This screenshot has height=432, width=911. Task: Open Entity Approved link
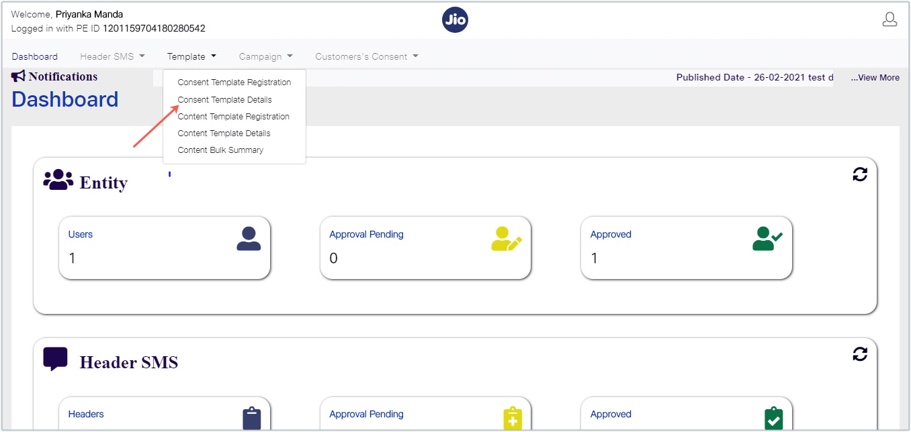(611, 234)
